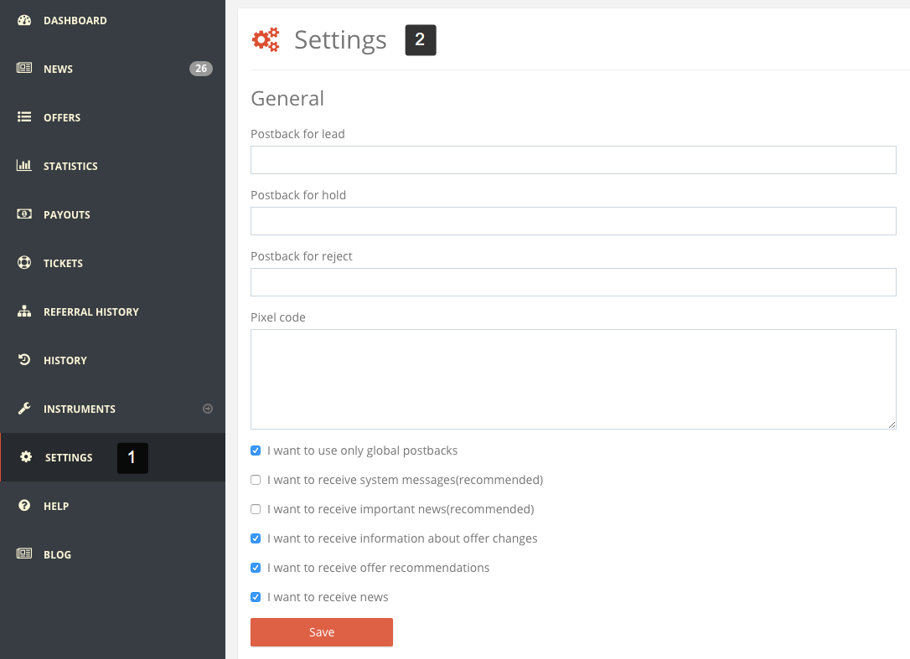
Task: Click the News newspaper icon
Action: point(24,69)
